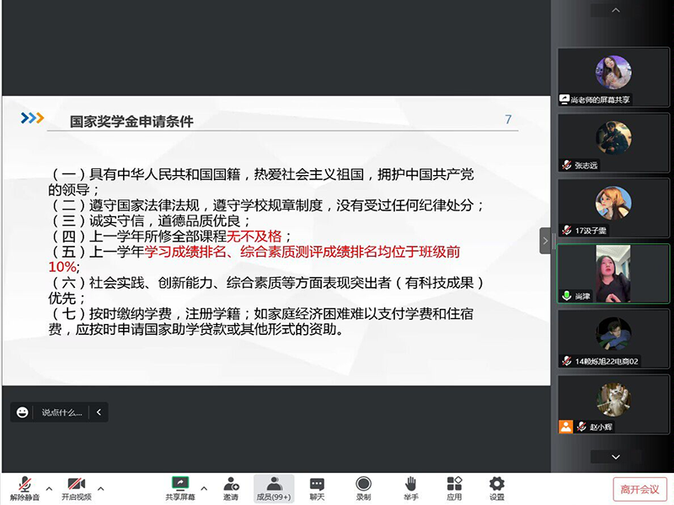The width and height of the screenshot is (674, 505).
Task: Open the emoji picker smiley icon
Action: pyautogui.click(x=23, y=412)
